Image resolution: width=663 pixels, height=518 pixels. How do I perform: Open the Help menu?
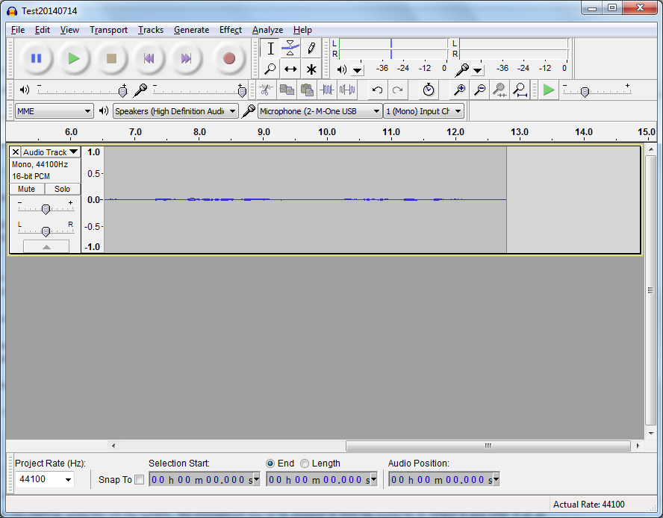302,30
